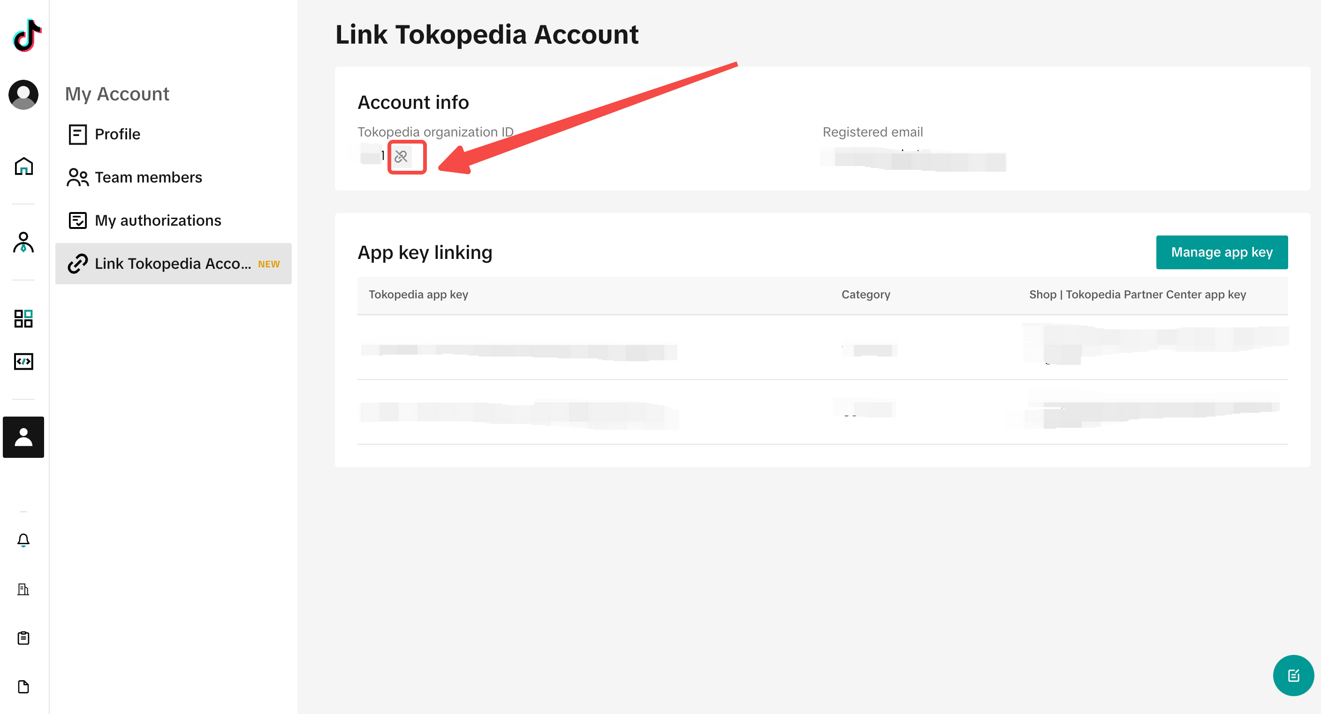1321x714 pixels.
Task: Click the floating feedback button
Action: pyautogui.click(x=1293, y=675)
